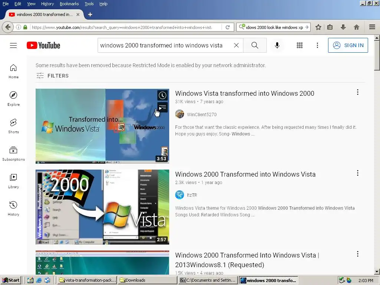Screen dimensions: 380x285
Task: Open the YouTube apps grid
Action: click(299, 45)
